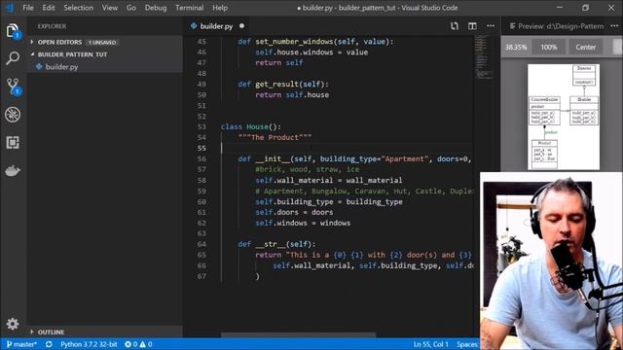Open the File menu
This screenshot has width=623, height=350.
(x=28, y=8)
